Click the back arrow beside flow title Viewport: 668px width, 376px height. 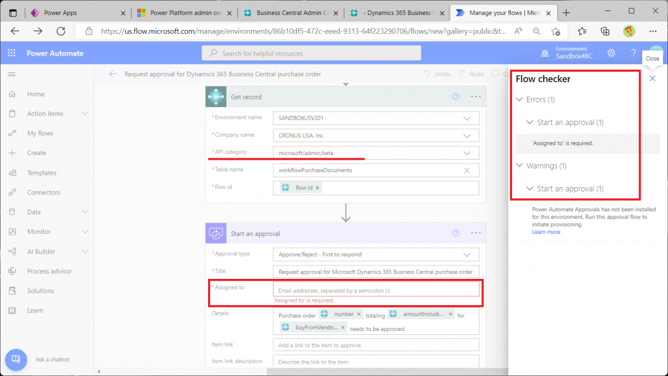click(113, 74)
